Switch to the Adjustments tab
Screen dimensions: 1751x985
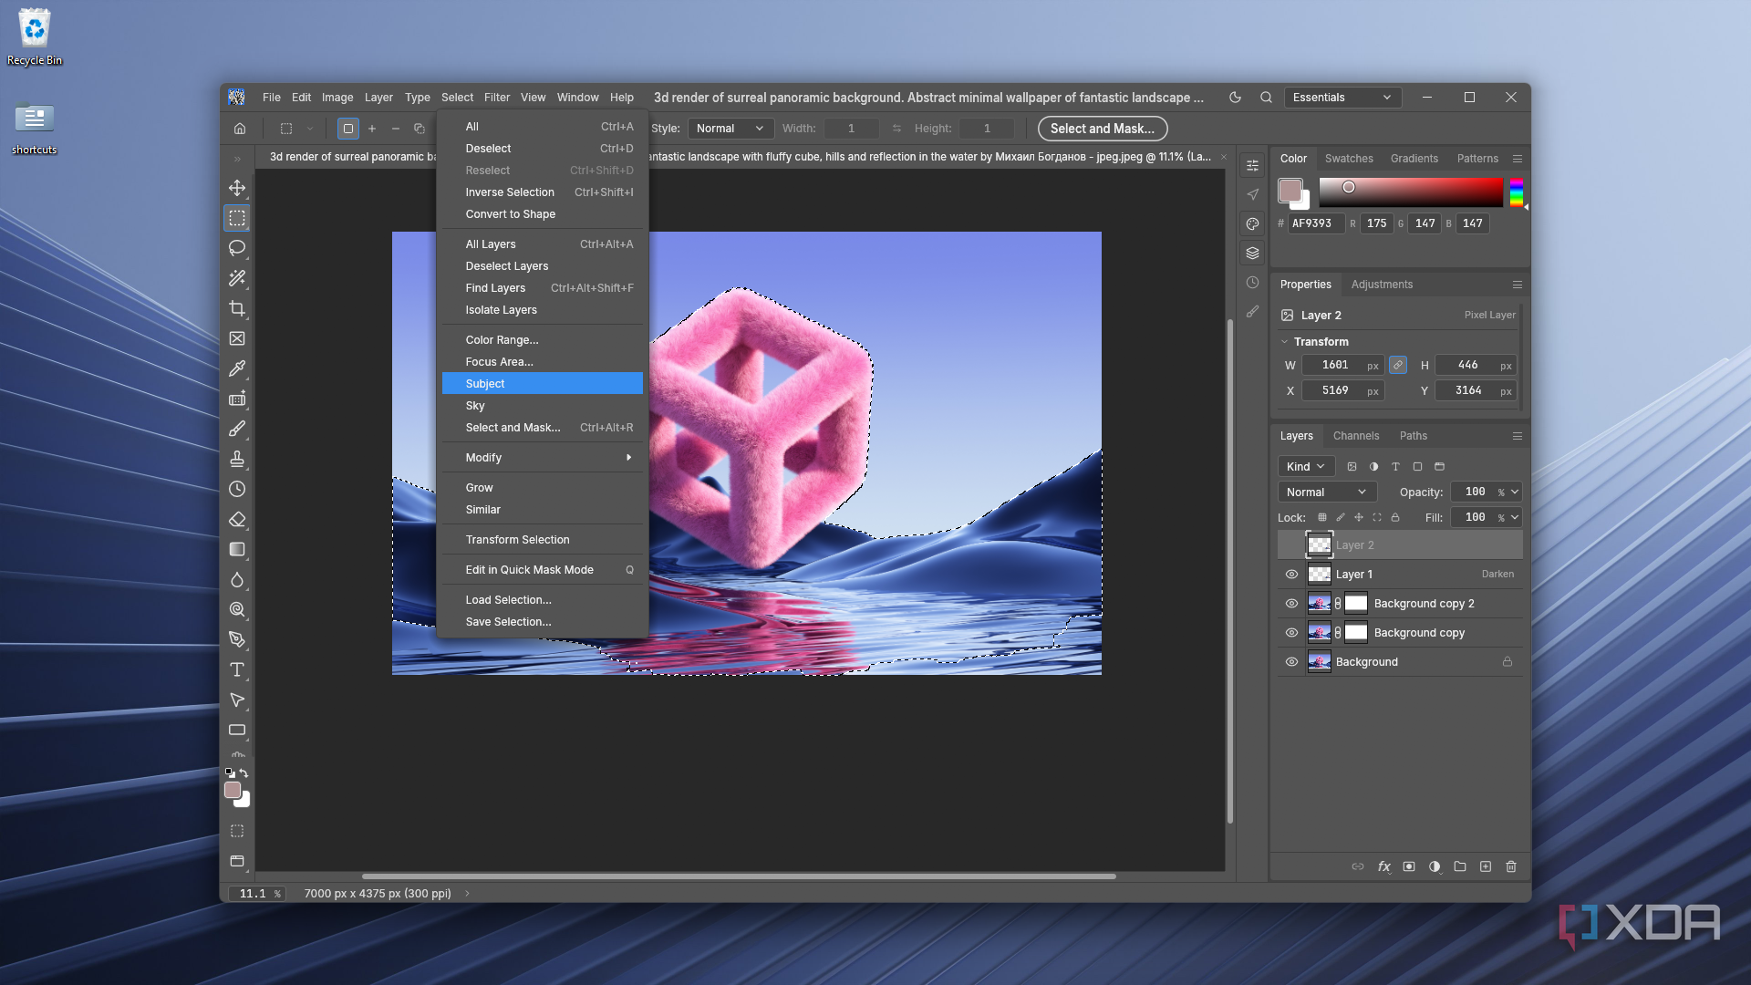click(x=1382, y=285)
